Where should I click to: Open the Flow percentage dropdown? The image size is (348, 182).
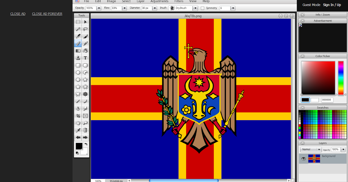124,8
